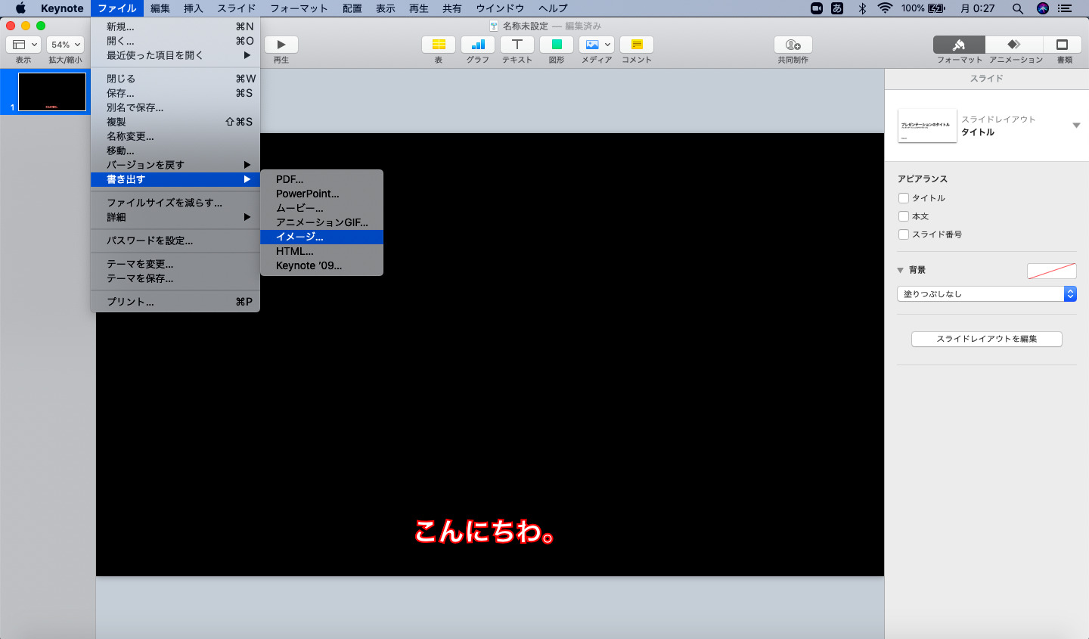Collapse the 背景 disclosure triangle
This screenshot has width=1089, height=639.
[901, 270]
